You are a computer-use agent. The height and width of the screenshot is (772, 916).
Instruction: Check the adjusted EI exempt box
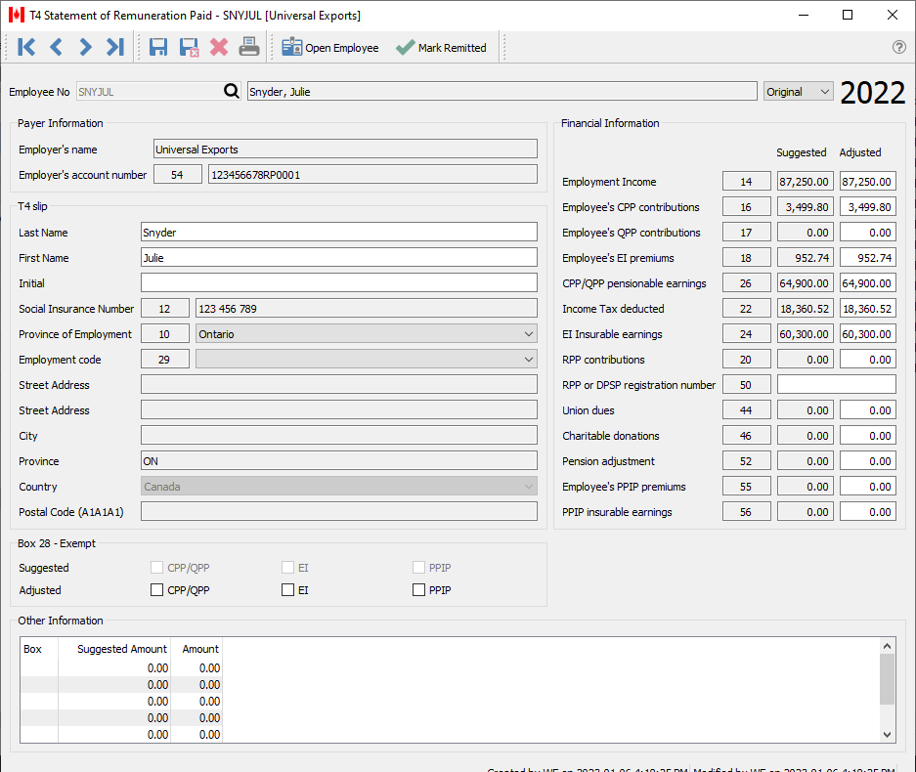[x=286, y=589]
